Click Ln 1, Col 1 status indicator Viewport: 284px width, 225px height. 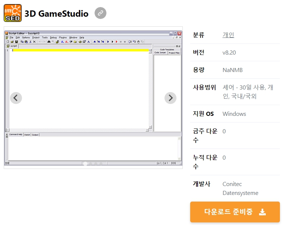click(162, 163)
